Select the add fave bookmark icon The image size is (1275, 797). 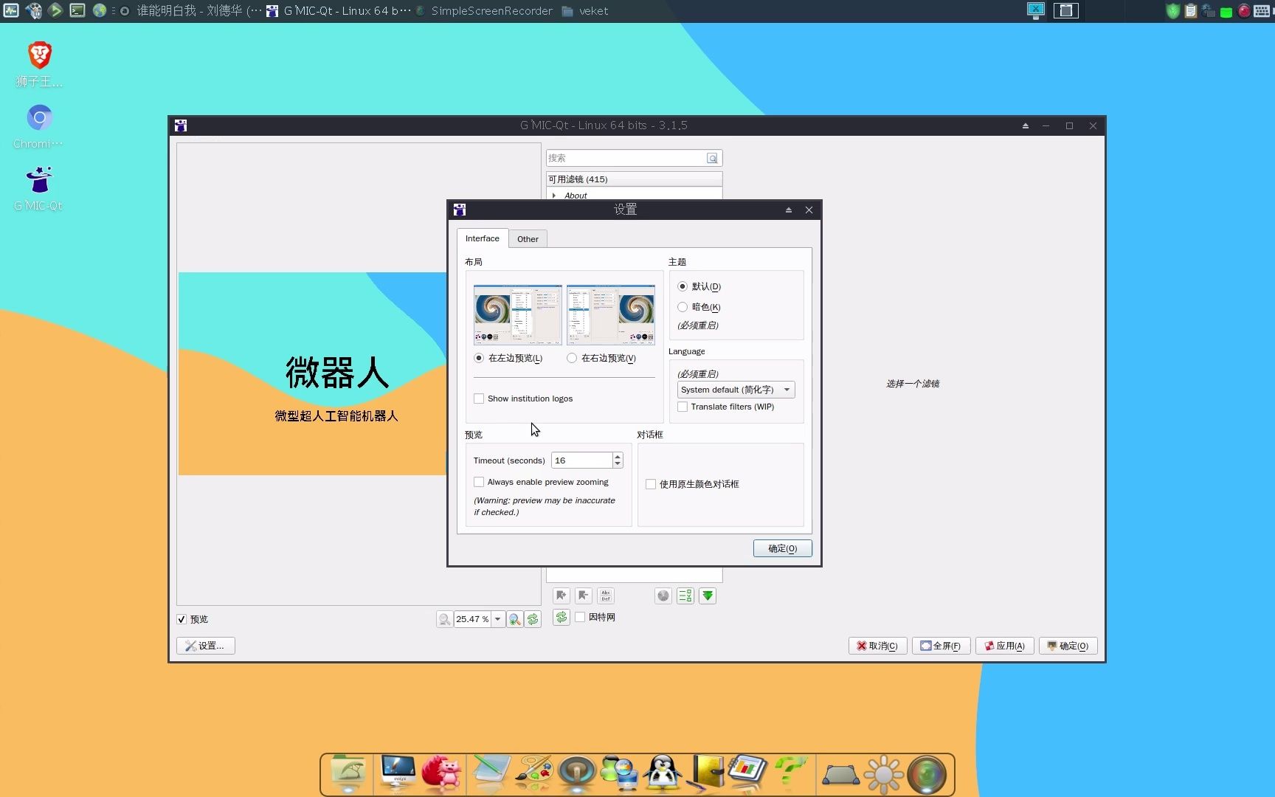[561, 596]
